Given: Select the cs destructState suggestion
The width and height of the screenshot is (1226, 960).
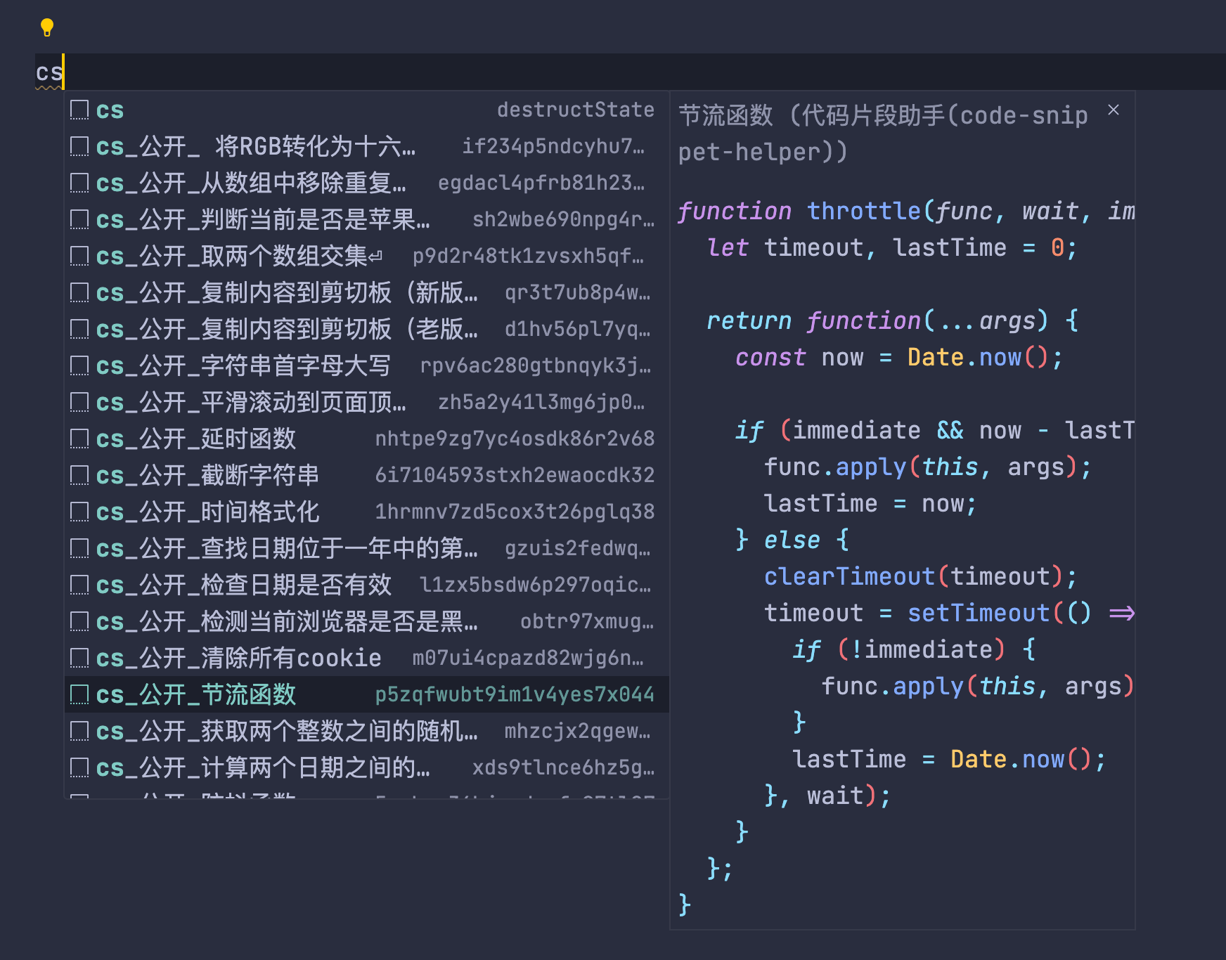Looking at the screenshot, I should pyautogui.click(x=366, y=110).
